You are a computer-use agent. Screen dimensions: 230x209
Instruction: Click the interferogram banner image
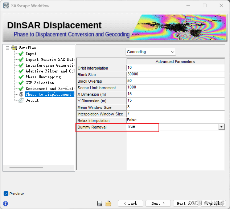point(178,27)
